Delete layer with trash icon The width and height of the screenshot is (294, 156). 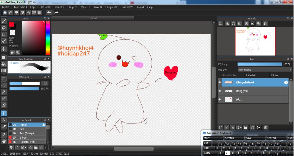pyautogui.click(x=266, y=128)
